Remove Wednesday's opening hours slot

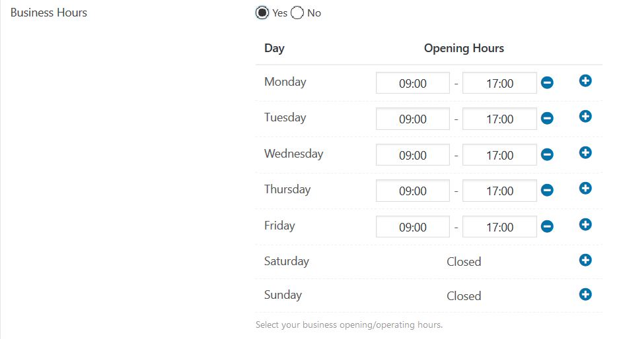point(547,155)
